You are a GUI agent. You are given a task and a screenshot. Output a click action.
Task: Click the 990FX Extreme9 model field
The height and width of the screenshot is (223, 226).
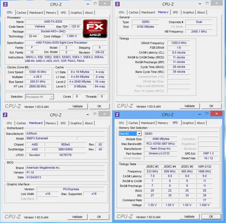(x=51, y=138)
